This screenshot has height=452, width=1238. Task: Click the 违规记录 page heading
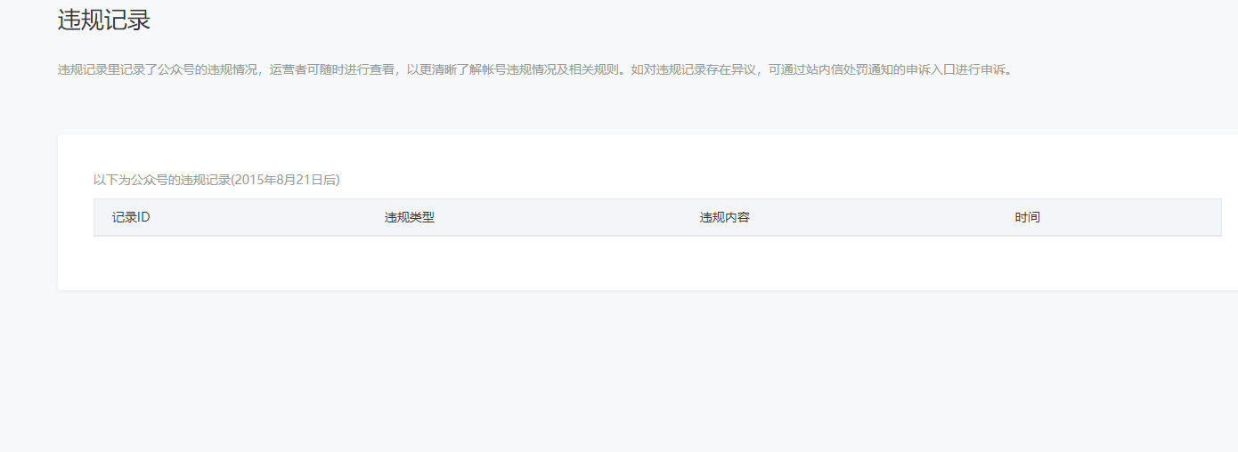point(104,20)
